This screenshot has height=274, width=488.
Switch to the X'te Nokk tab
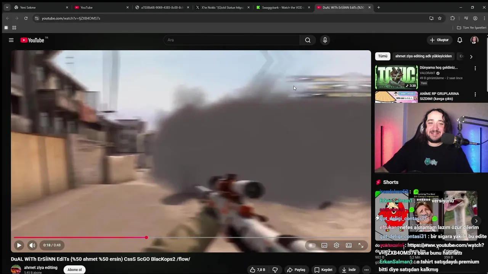tap(223, 7)
